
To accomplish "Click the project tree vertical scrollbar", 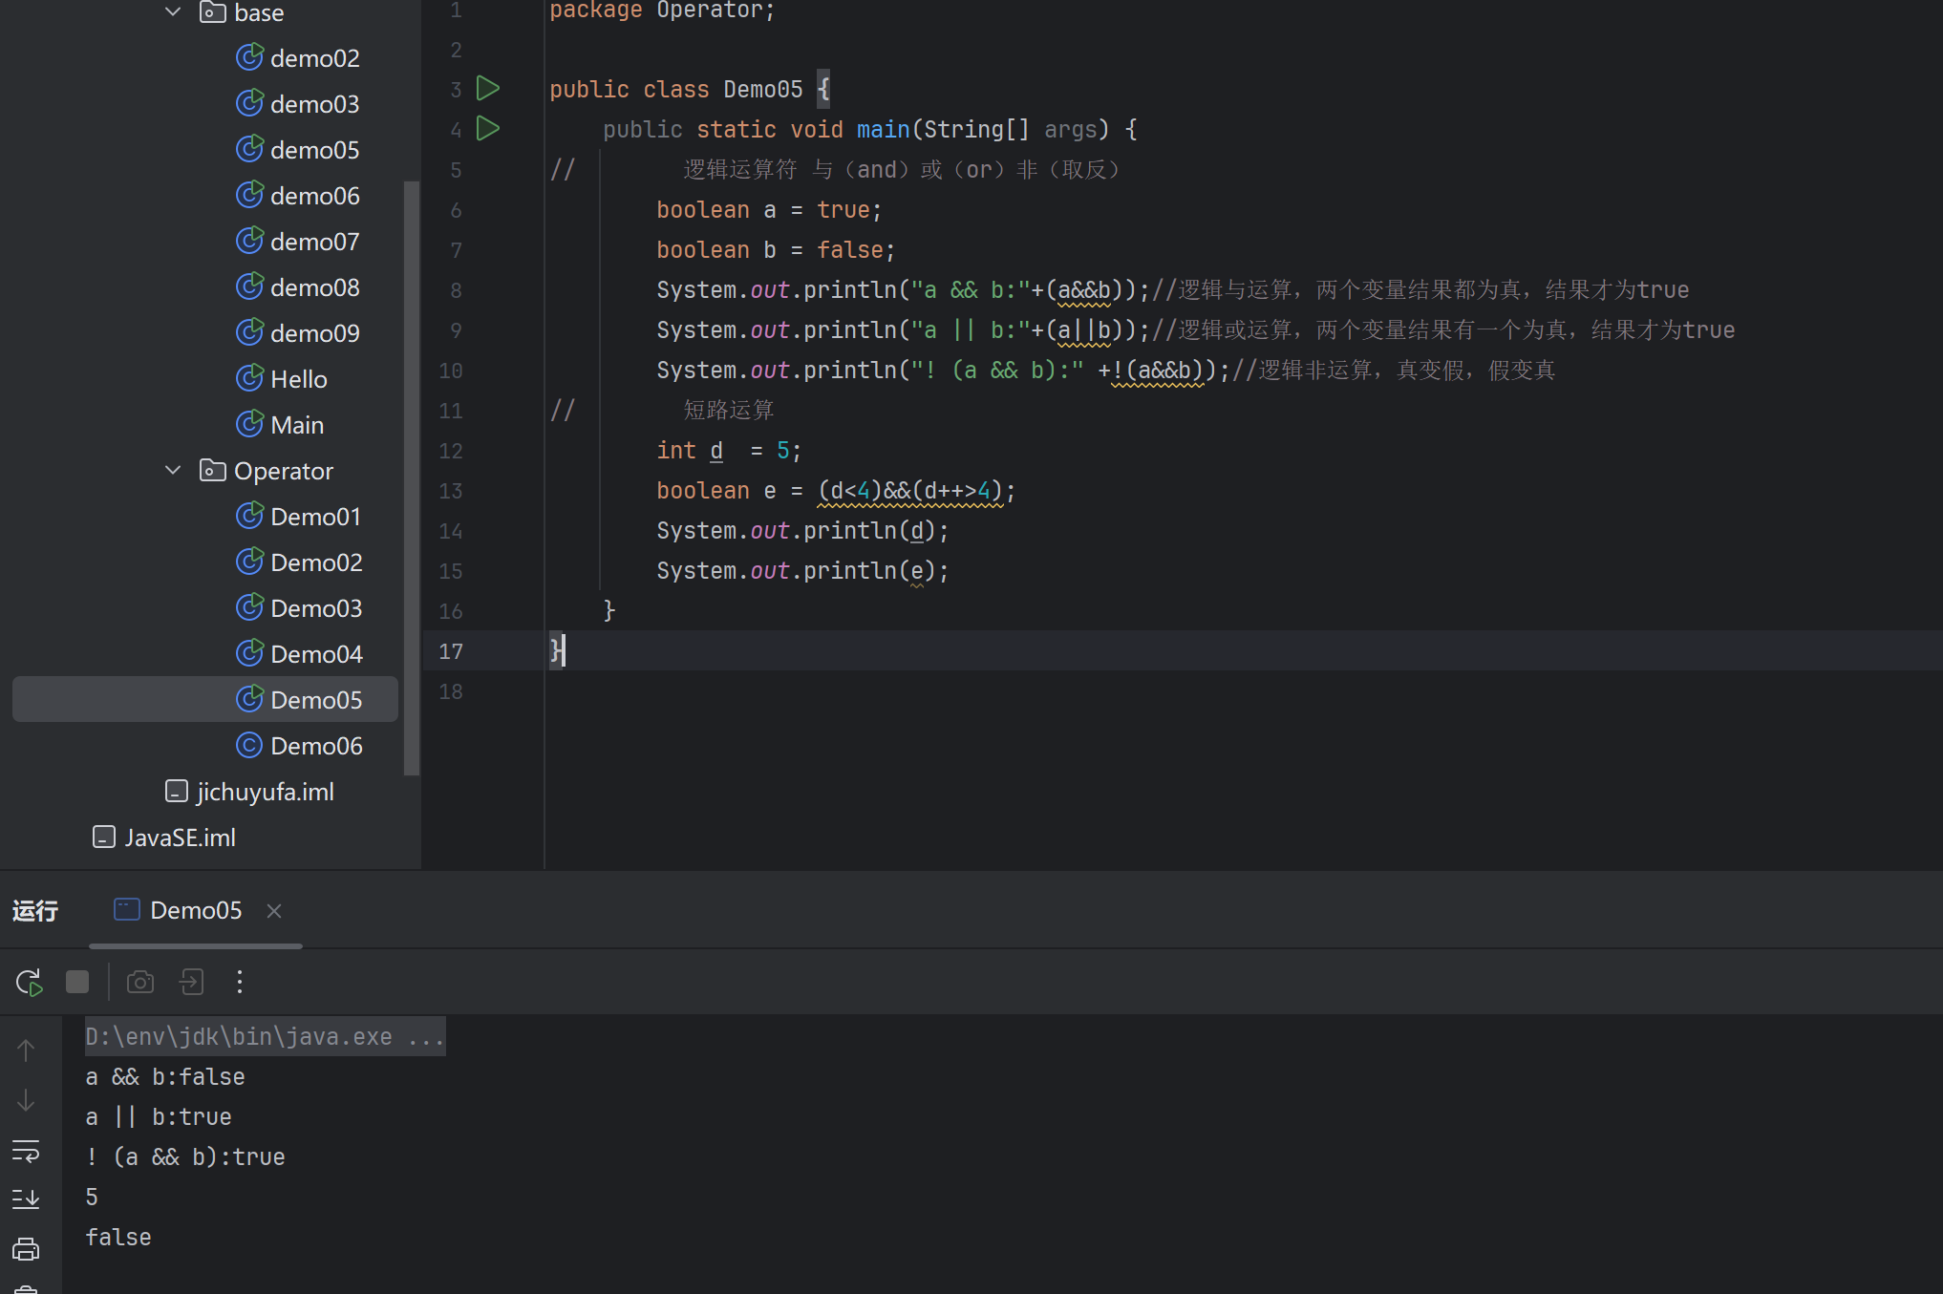I will click(x=411, y=477).
